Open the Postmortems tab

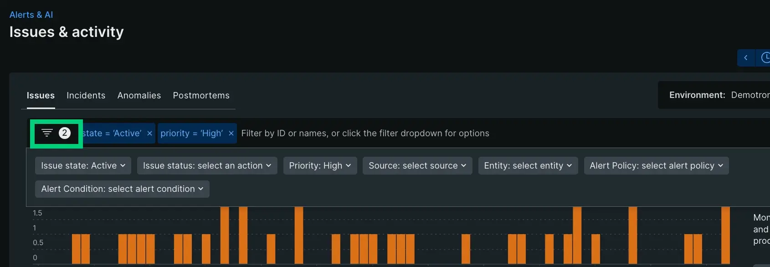coord(201,96)
